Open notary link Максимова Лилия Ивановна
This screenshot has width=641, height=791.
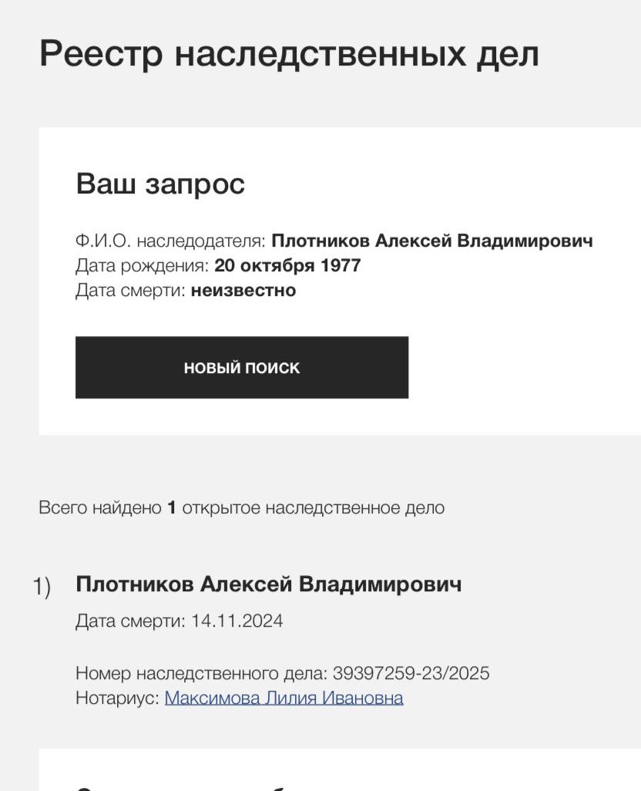pyautogui.click(x=284, y=698)
